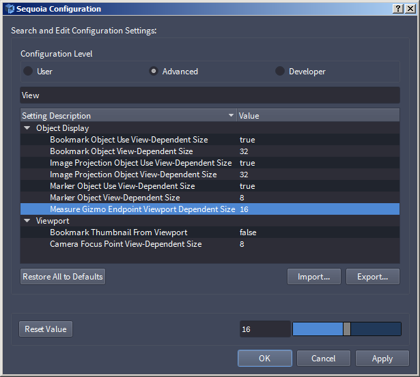Viewport: 420px width, 377px height.
Task: Select Marker Object Use View-Dependent Size row
Action: 210,186
